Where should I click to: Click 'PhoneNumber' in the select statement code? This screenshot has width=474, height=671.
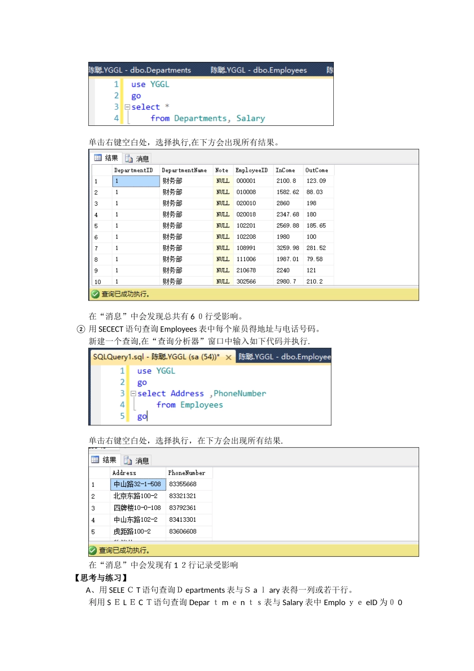coord(240,394)
